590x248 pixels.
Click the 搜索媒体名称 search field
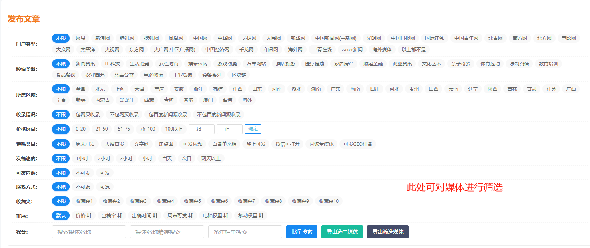click(89, 232)
